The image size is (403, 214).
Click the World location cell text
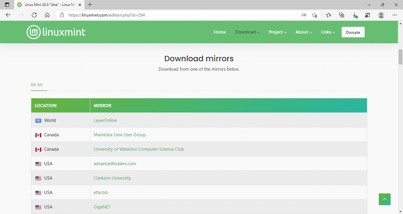(50, 120)
